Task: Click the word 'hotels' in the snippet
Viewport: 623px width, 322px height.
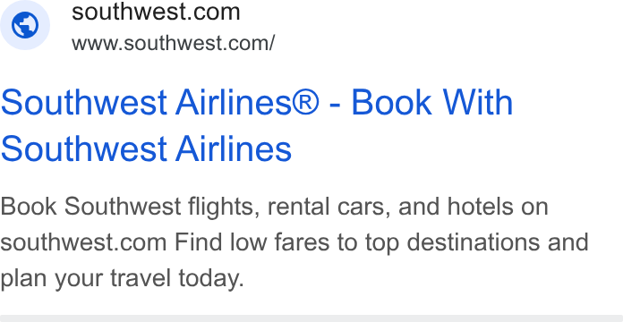Action: 480,207
